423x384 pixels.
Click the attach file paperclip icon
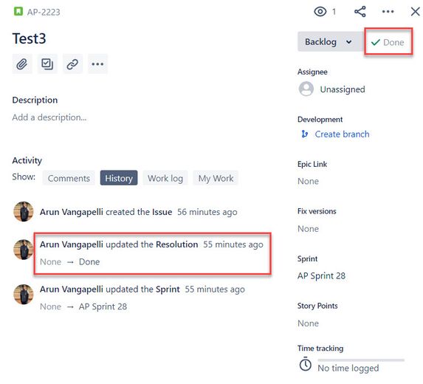(22, 64)
